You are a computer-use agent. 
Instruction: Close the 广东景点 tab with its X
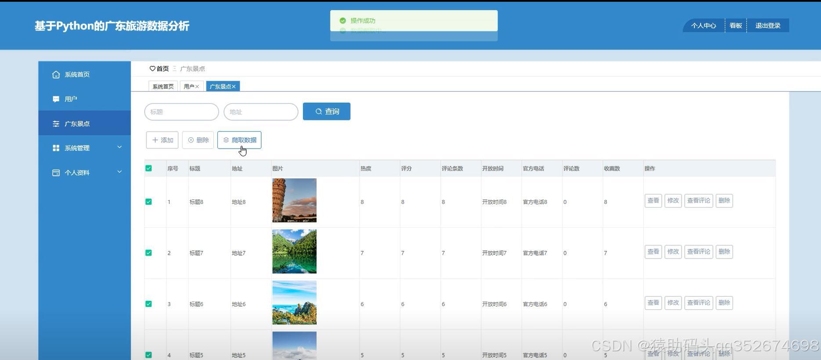point(234,86)
